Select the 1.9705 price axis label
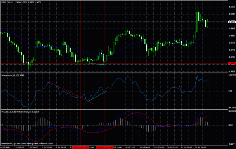 232,57
